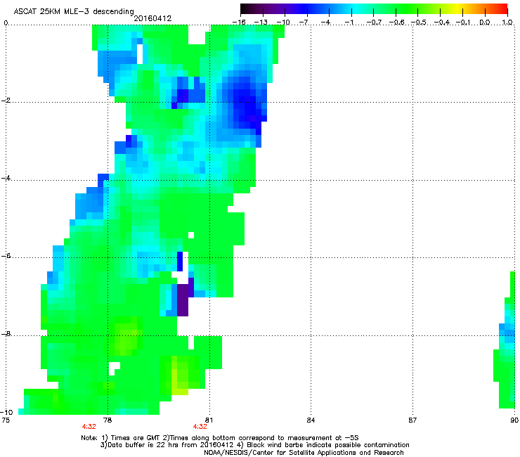520x457 pixels.
Task: Click longitude axis label '87'
Action: pos(412,420)
